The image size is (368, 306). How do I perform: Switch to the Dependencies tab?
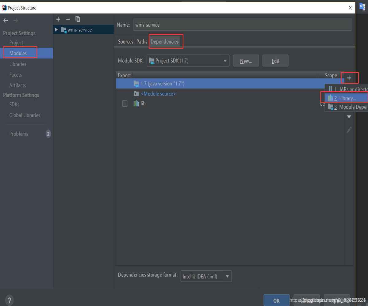coord(164,42)
